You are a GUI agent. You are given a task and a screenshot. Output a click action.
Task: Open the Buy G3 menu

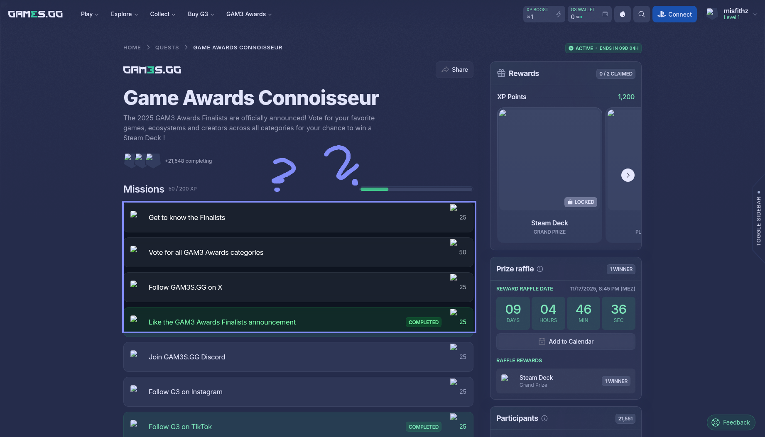tap(201, 14)
